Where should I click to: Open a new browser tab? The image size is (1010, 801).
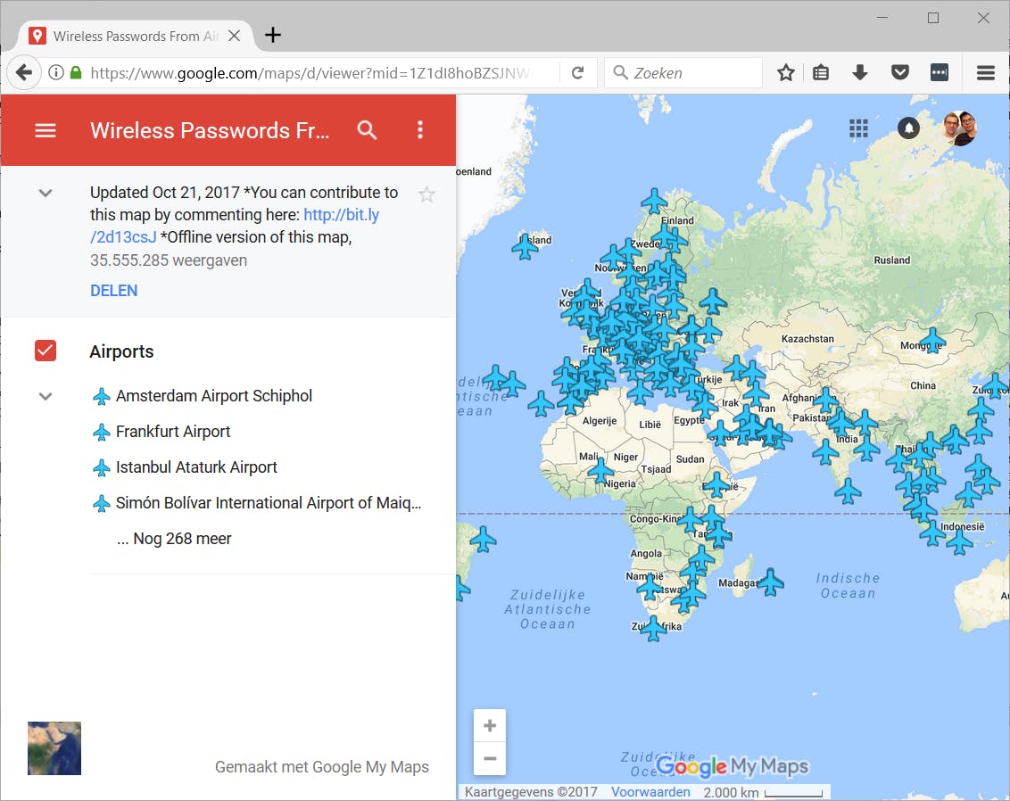[x=273, y=35]
